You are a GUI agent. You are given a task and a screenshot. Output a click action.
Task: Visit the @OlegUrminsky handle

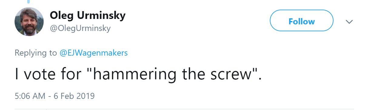click(x=80, y=28)
